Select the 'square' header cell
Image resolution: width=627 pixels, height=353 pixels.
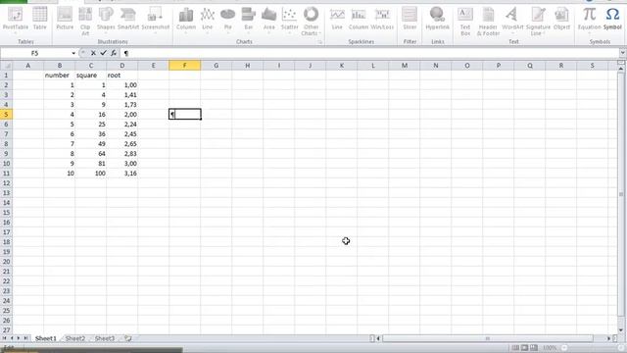point(91,76)
